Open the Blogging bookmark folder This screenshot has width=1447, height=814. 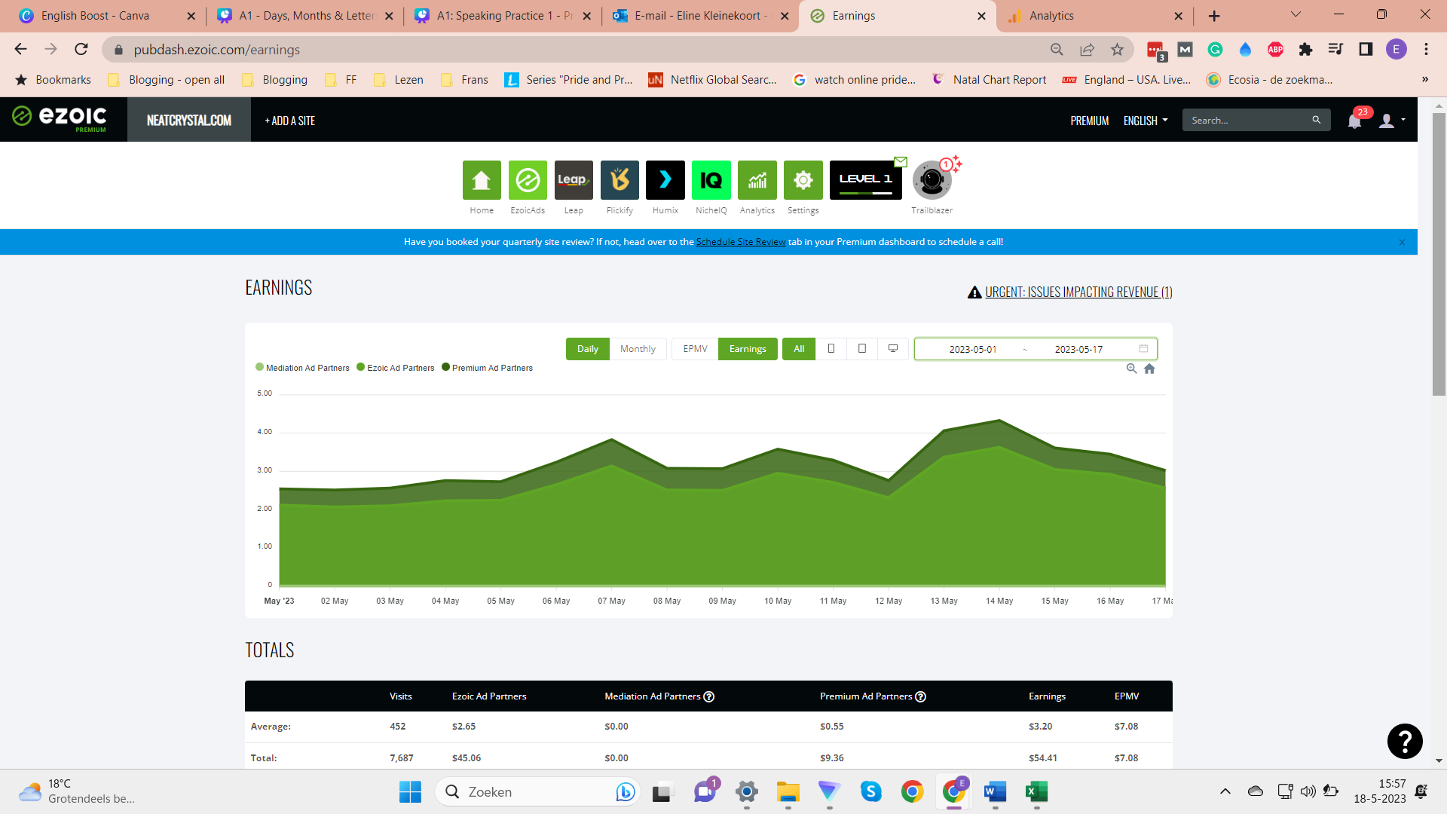[275, 80]
